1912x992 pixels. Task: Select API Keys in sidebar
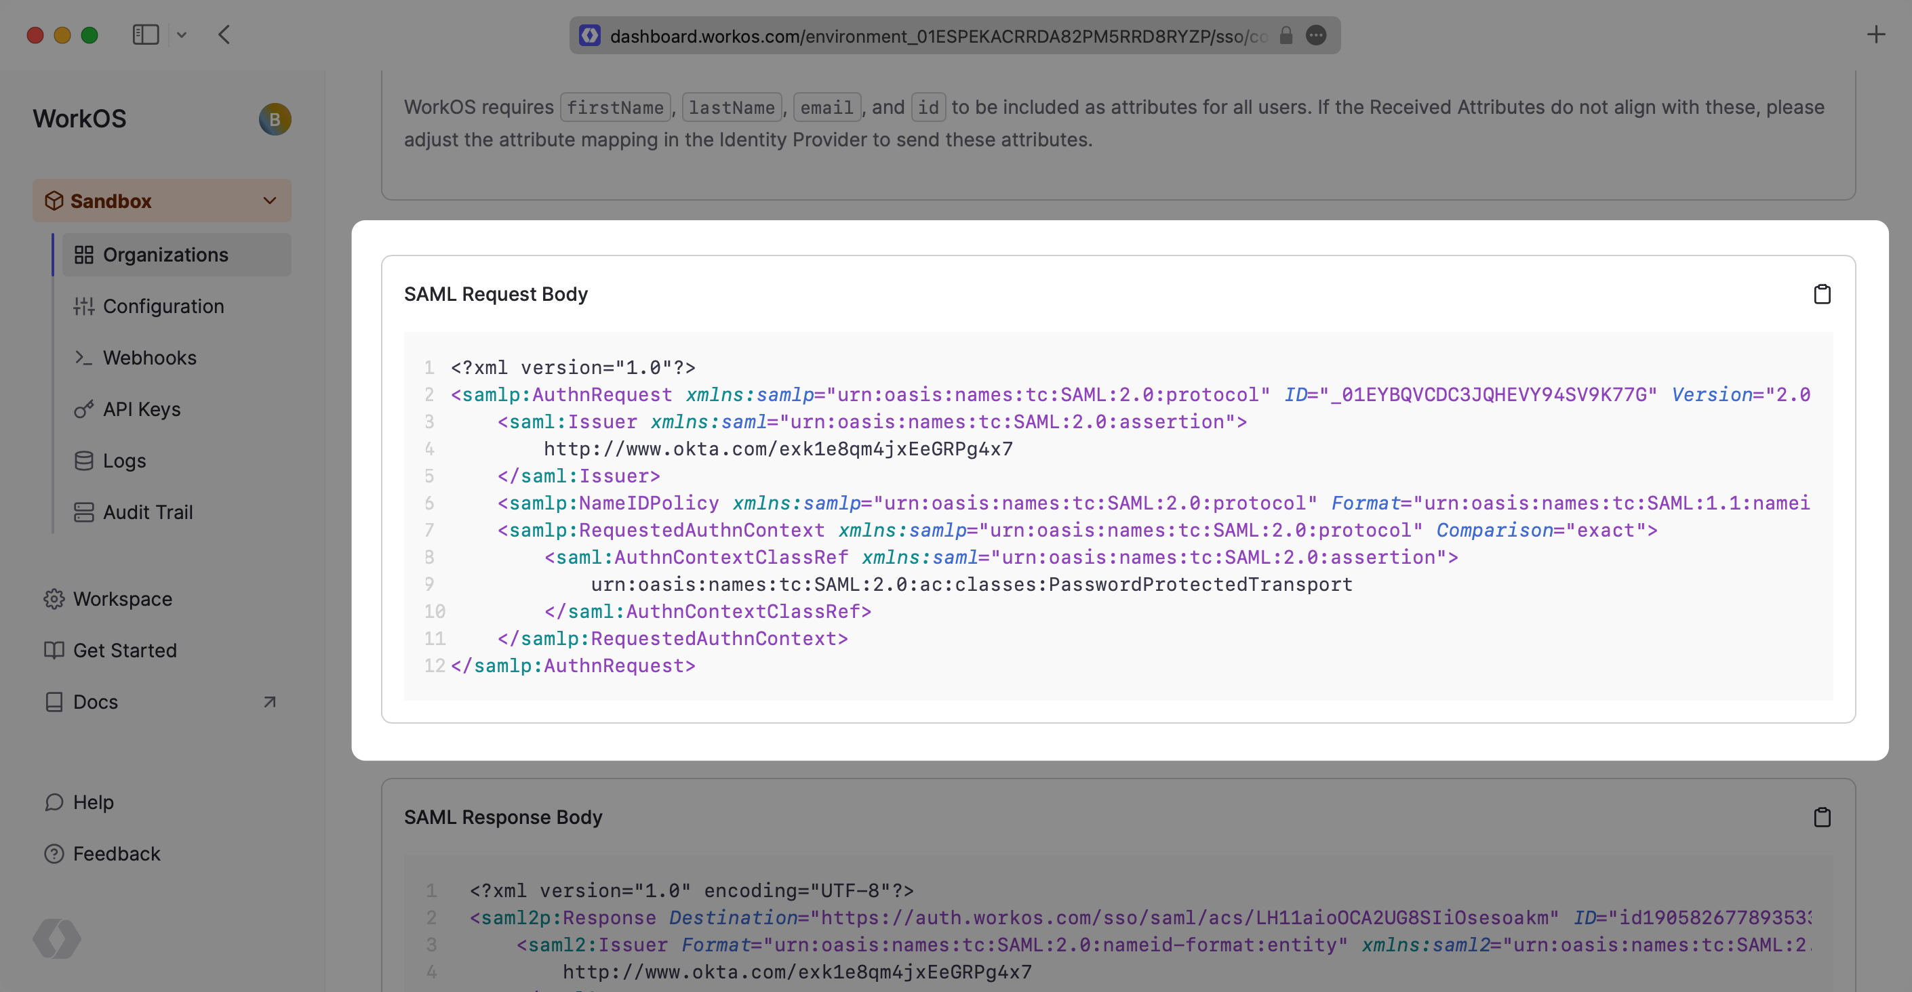pos(141,409)
